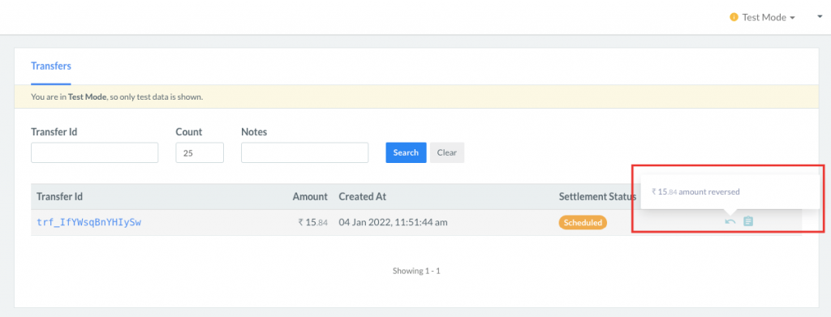The height and width of the screenshot is (317, 831).
Task: Click the Transfer Id column header
Action: click(x=59, y=196)
